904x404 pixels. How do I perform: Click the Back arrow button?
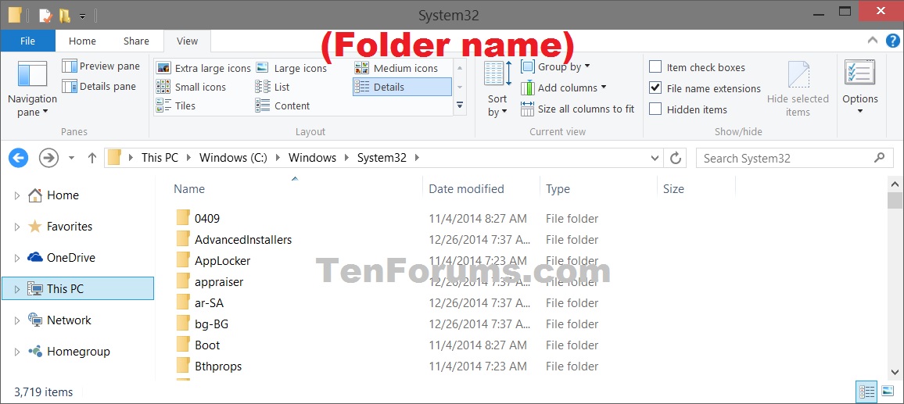point(19,157)
